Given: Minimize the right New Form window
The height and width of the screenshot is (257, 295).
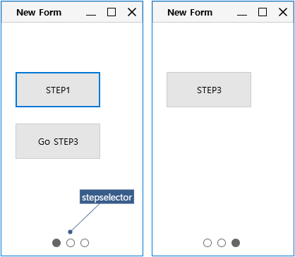Looking at the screenshot, I should 242,13.
